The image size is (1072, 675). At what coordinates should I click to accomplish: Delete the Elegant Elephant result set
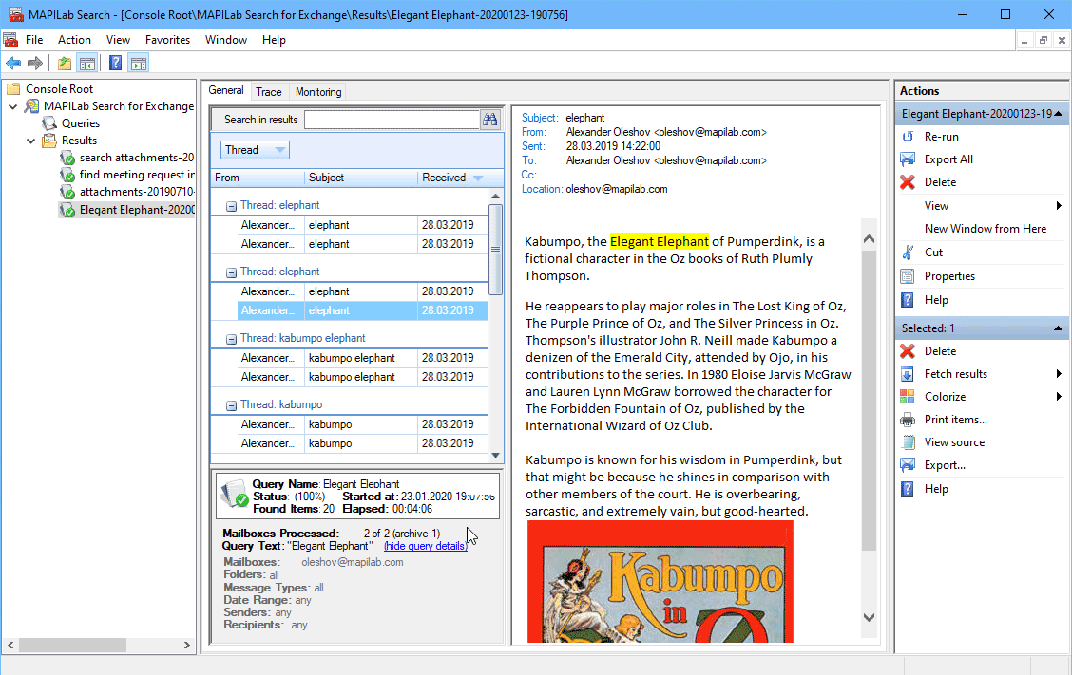[940, 182]
